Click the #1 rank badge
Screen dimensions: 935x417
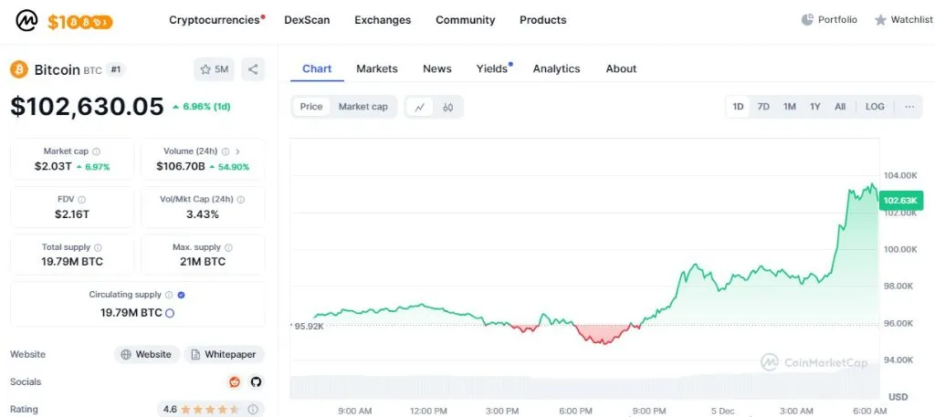(116, 69)
